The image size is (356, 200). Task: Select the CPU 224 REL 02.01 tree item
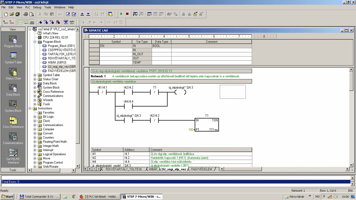(x=56, y=37)
